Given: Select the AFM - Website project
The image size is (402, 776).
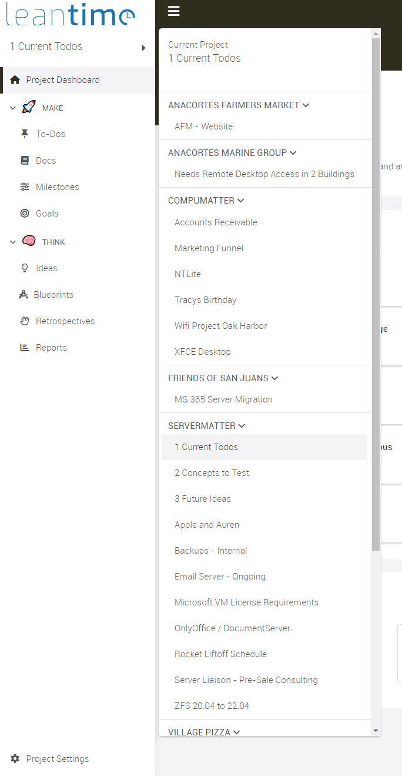Looking at the screenshot, I should point(203,126).
